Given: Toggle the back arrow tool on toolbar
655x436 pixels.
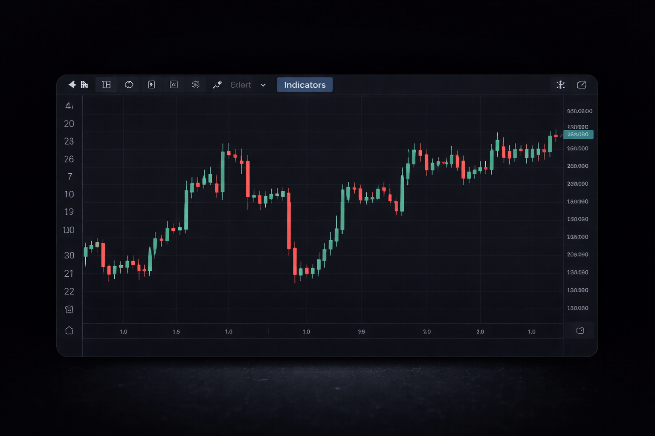Looking at the screenshot, I should pyautogui.click(x=72, y=84).
